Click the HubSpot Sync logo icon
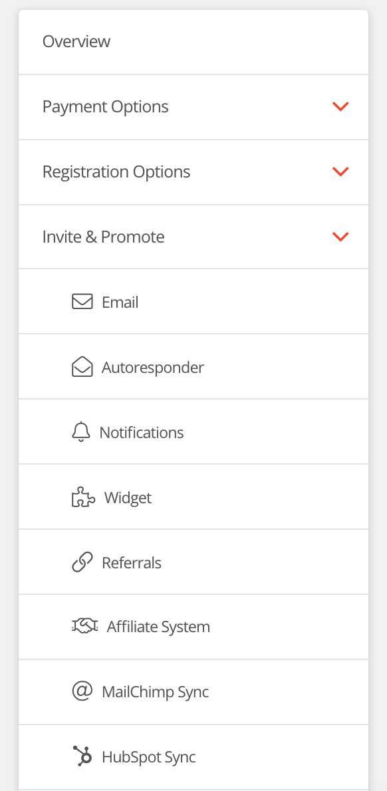Screen dimensions: 387x791 click(x=82, y=756)
